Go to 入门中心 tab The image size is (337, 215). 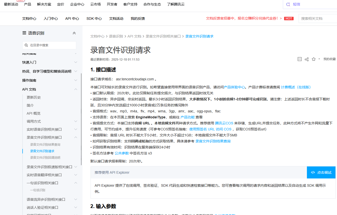coord(51,19)
